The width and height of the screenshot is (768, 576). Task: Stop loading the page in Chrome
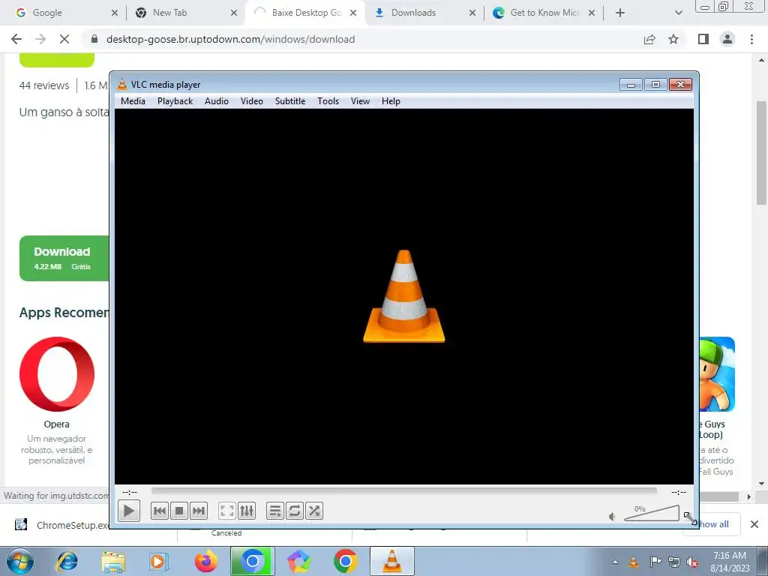tap(64, 39)
